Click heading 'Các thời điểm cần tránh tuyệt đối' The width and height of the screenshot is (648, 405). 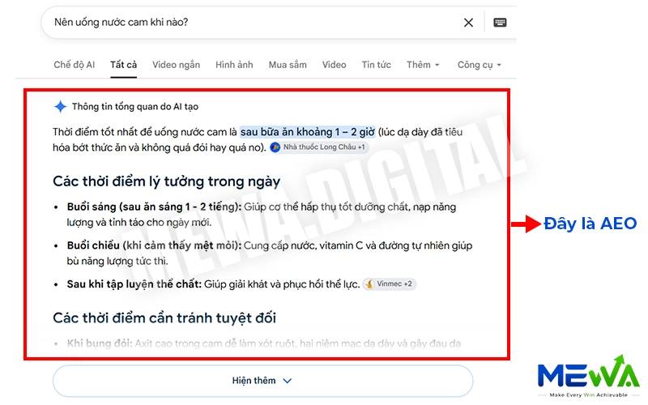164,318
